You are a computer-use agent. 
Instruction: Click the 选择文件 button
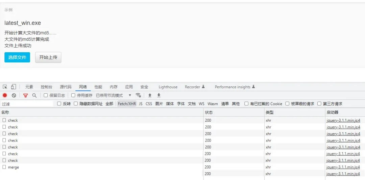[x=17, y=57]
